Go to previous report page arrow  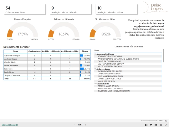click(74, 125)
